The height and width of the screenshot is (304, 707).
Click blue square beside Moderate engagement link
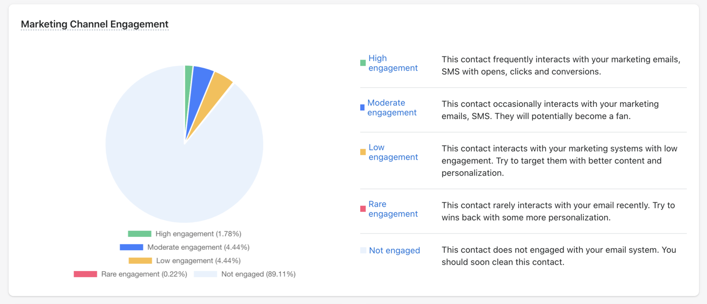tap(362, 108)
